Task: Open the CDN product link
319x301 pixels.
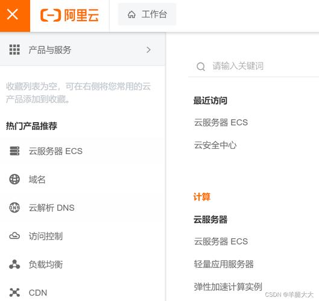Action: click(x=38, y=293)
